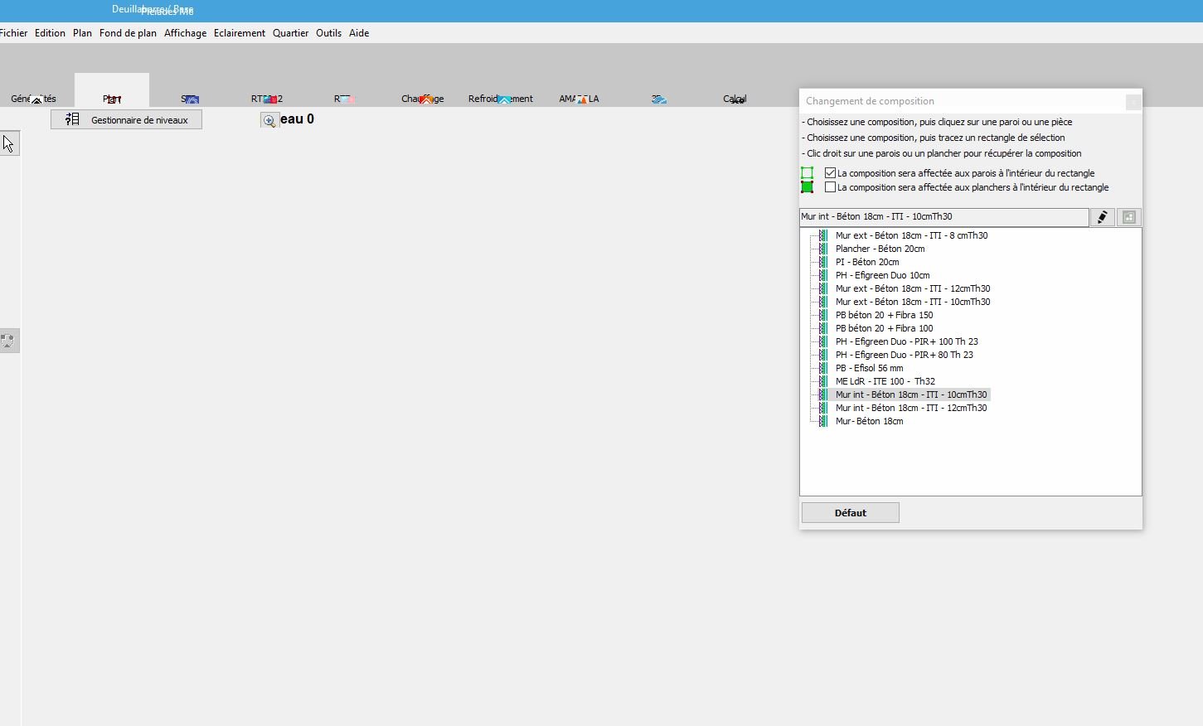Open the Fond de plan menu
Screen dimensions: 1203x726
tap(128, 33)
